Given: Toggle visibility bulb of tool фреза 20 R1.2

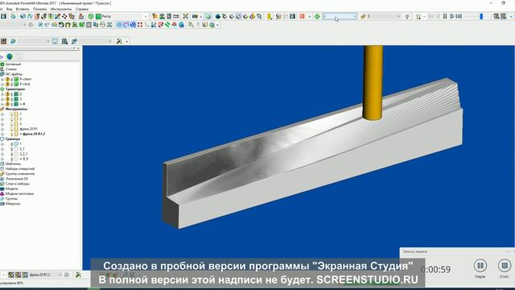Looking at the screenshot, I should [12, 134].
